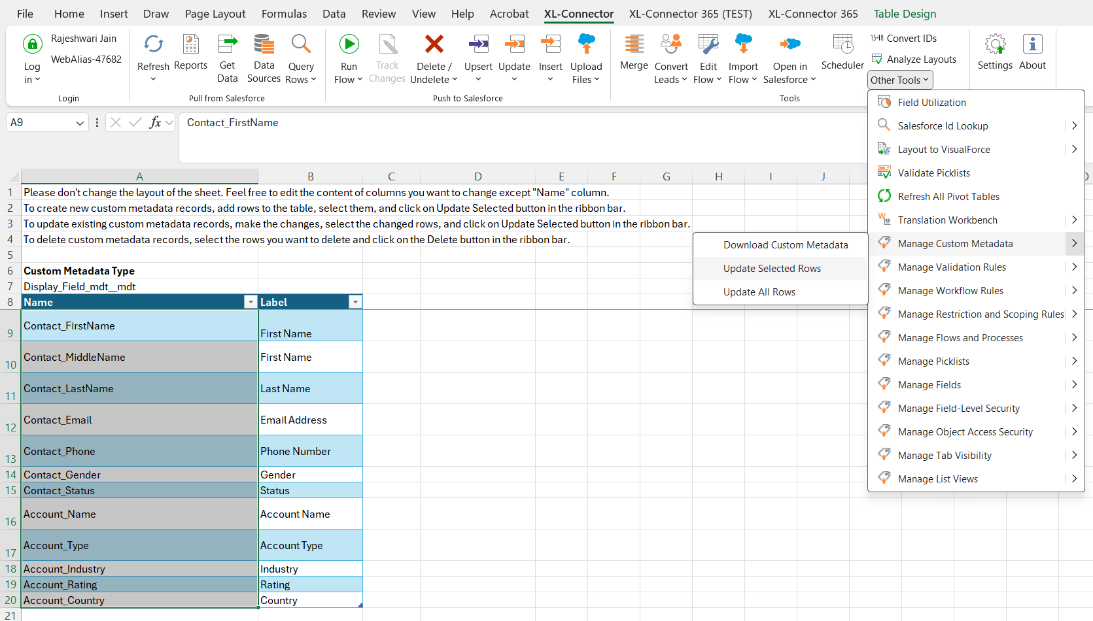Click the Upsert icon

[478, 45]
